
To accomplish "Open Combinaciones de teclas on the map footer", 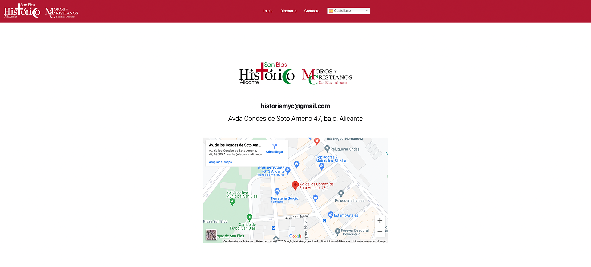I will (238, 241).
